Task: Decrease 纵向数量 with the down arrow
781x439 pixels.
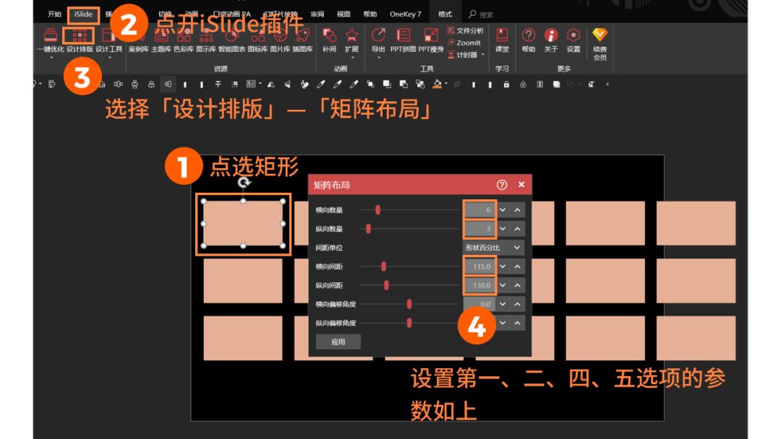Action: point(503,229)
